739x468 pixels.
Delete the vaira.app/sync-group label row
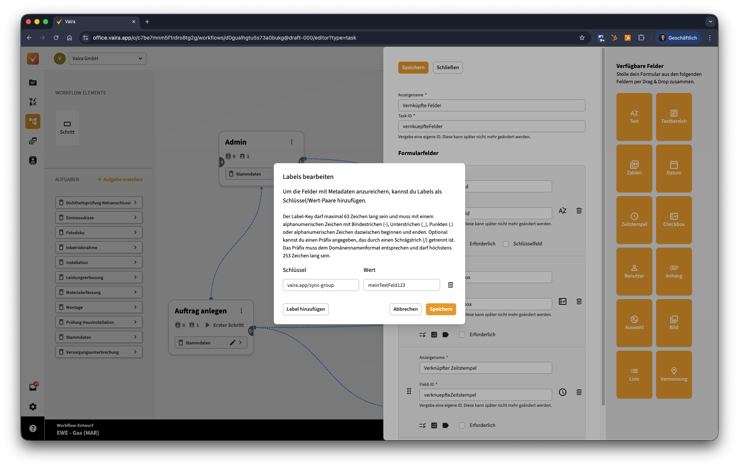coord(451,285)
